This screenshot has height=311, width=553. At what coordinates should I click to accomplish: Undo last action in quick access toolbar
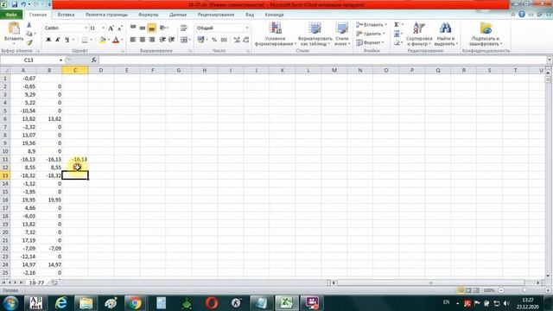pos(23,4)
